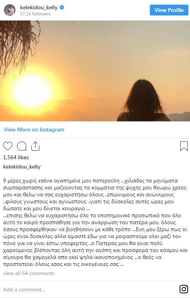Screen dimensions: 190x298
Task: Save post with the bookmark icon
Action: click(x=184, y=146)
